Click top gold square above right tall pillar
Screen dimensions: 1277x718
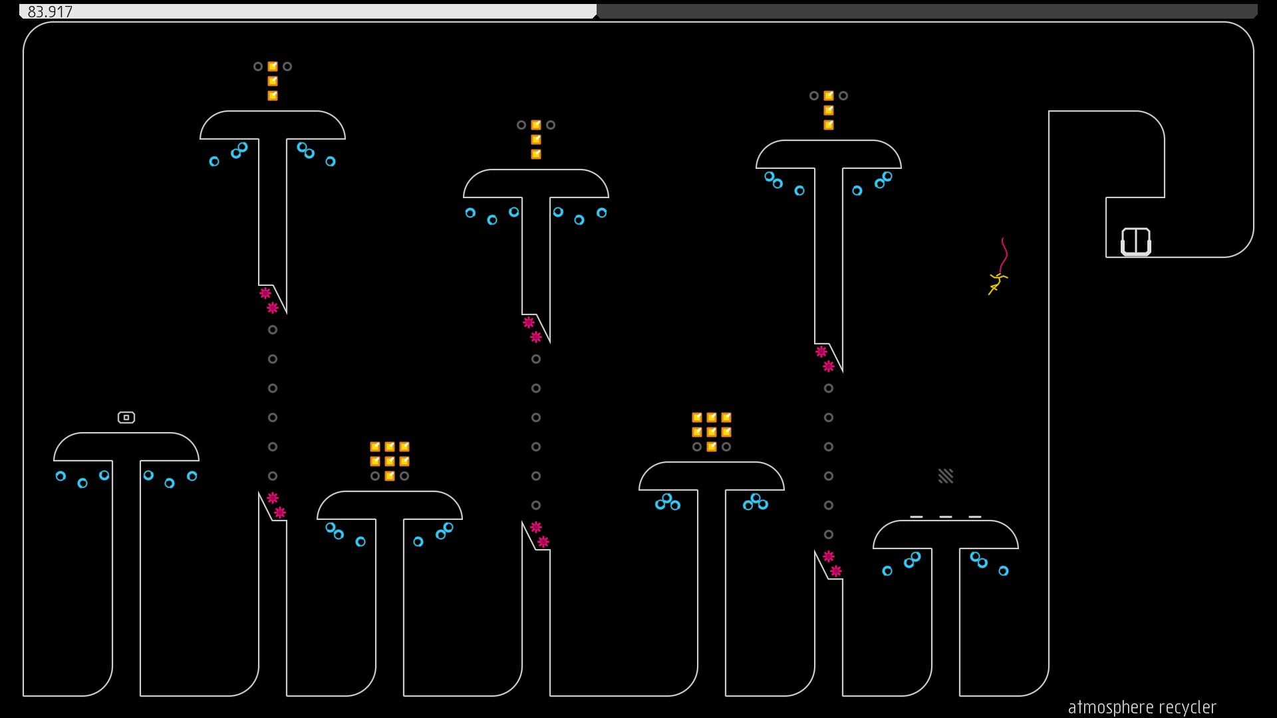[x=829, y=96]
